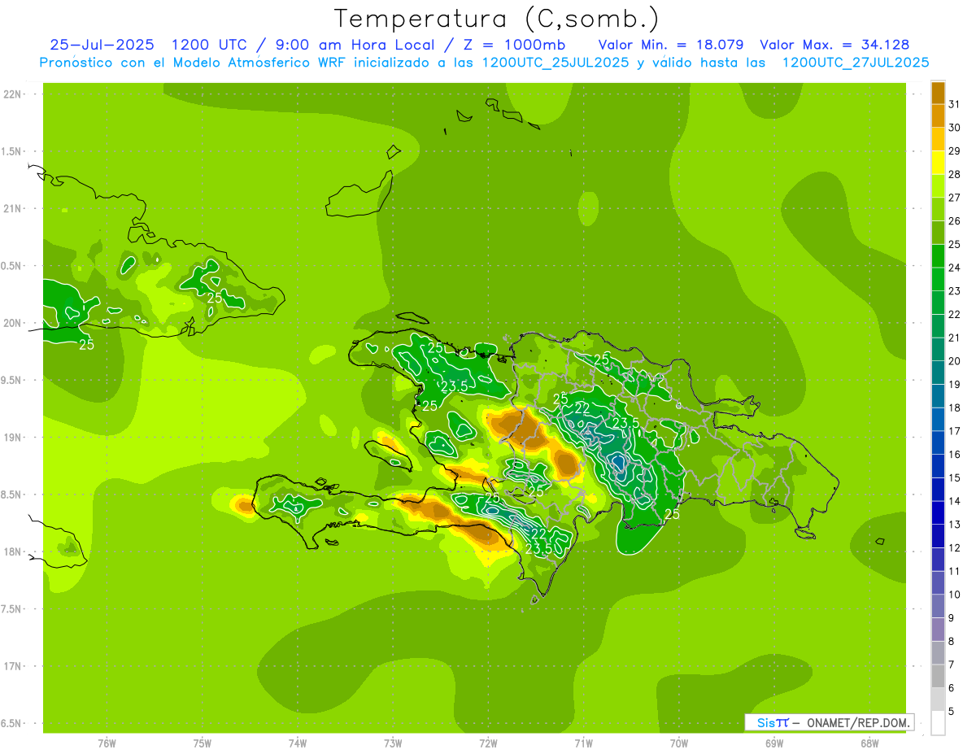This screenshot has height=754, width=976.
Task: Click the legend value '13'
Action: [x=955, y=525]
